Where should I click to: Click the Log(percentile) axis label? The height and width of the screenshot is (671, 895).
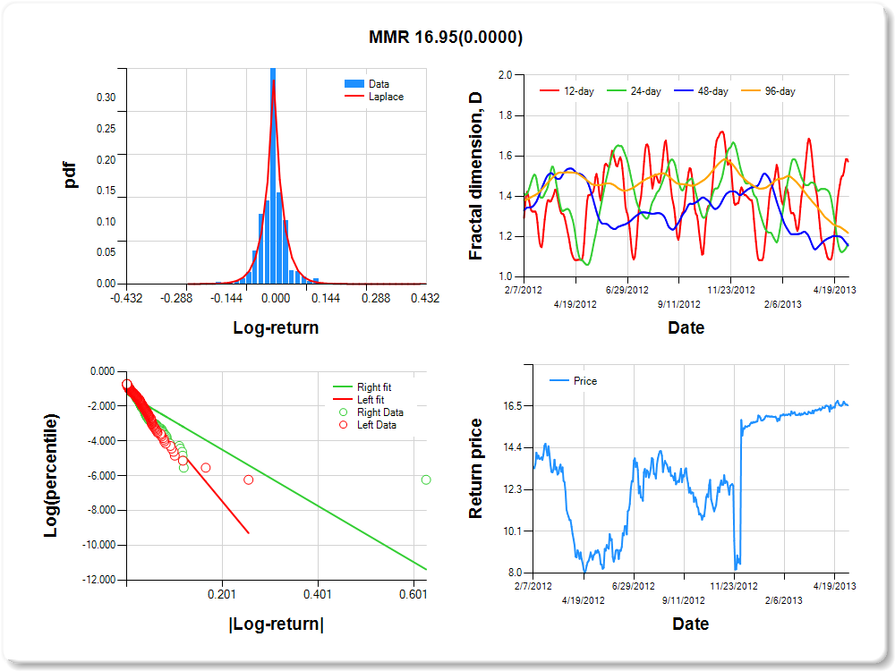click(53, 475)
